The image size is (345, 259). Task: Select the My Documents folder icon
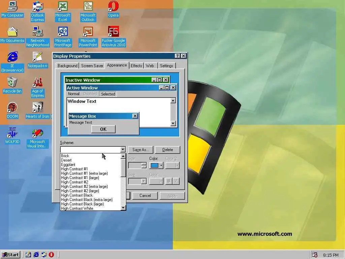click(12, 35)
